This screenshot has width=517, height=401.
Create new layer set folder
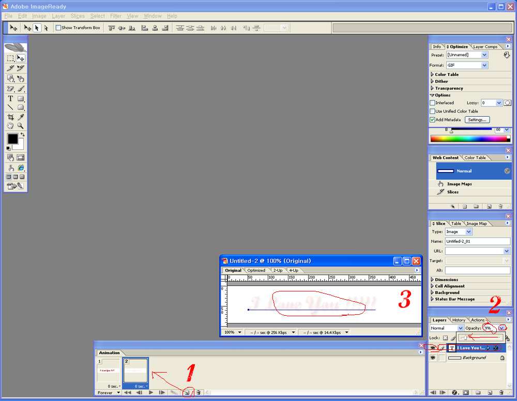coord(478,392)
